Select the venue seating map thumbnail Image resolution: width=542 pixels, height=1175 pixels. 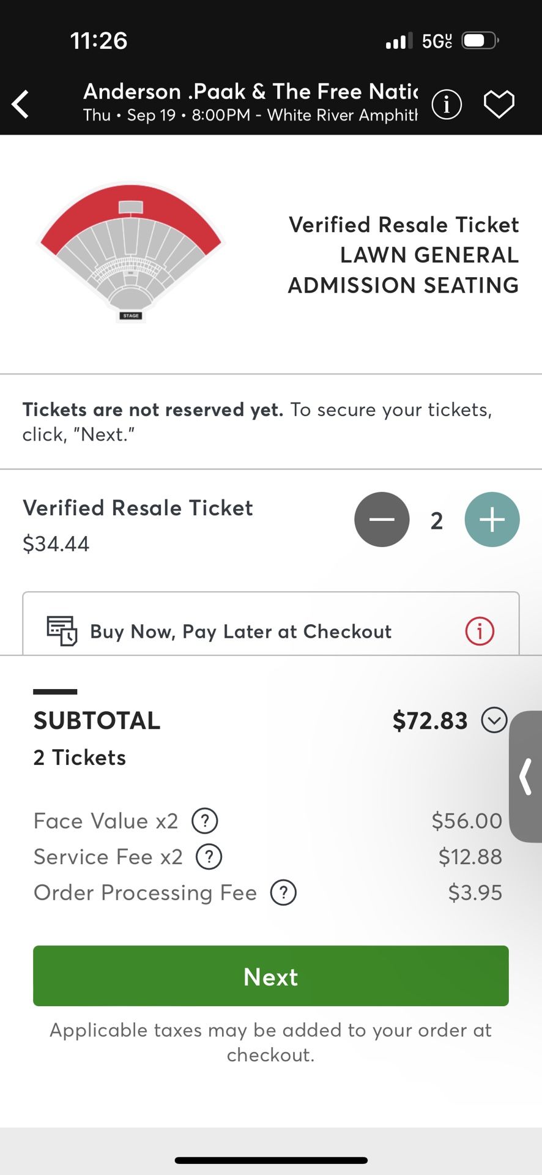click(x=131, y=250)
